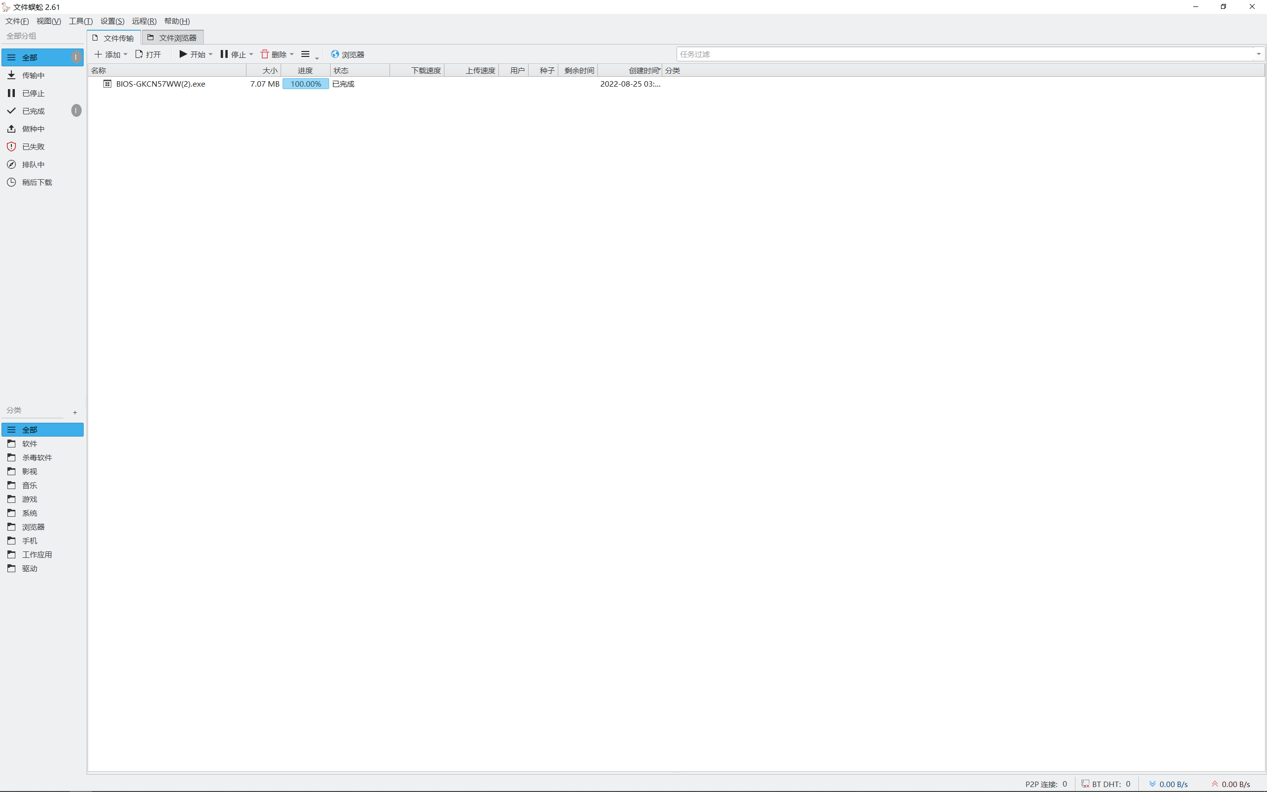Click the red 删除 trash icon
Viewport: 1267px width, 792px height.
tap(265, 54)
